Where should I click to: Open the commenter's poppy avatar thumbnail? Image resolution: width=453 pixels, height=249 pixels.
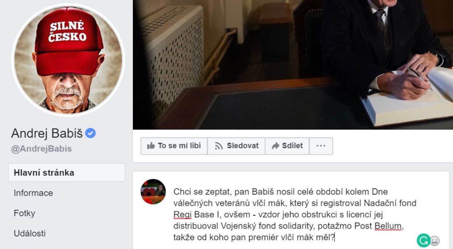pyautogui.click(x=153, y=192)
